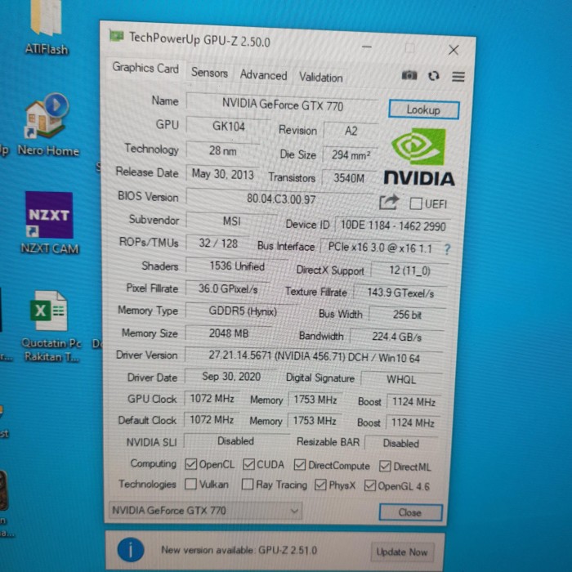Click the Memory Size value 2048 MB
The image size is (572, 572).
pos(229,333)
